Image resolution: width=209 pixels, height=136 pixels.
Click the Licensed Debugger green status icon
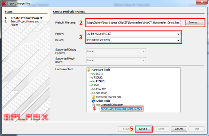pyautogui.click(x=98, y=105)
